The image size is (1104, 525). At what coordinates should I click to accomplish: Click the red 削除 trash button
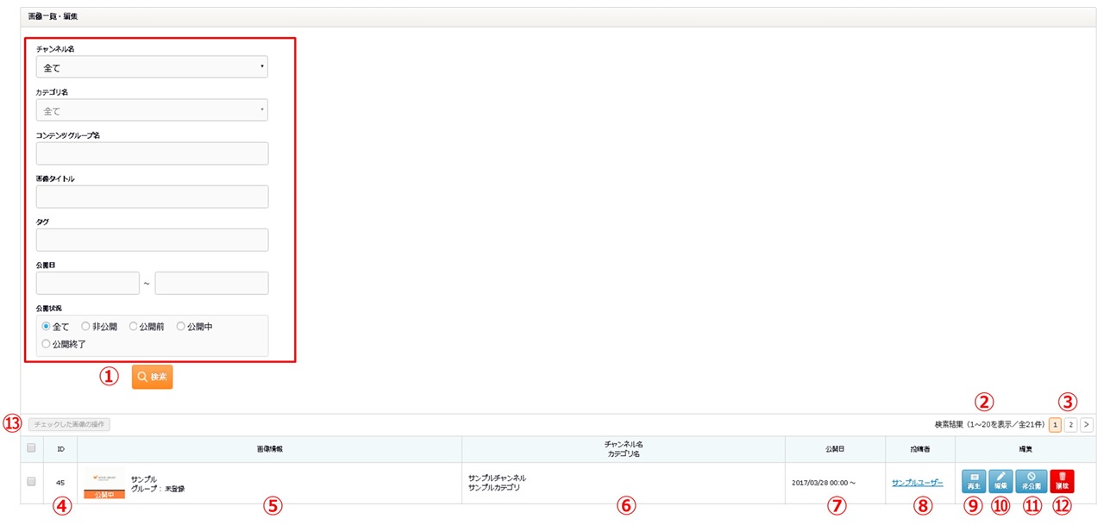click(1062, 481)
